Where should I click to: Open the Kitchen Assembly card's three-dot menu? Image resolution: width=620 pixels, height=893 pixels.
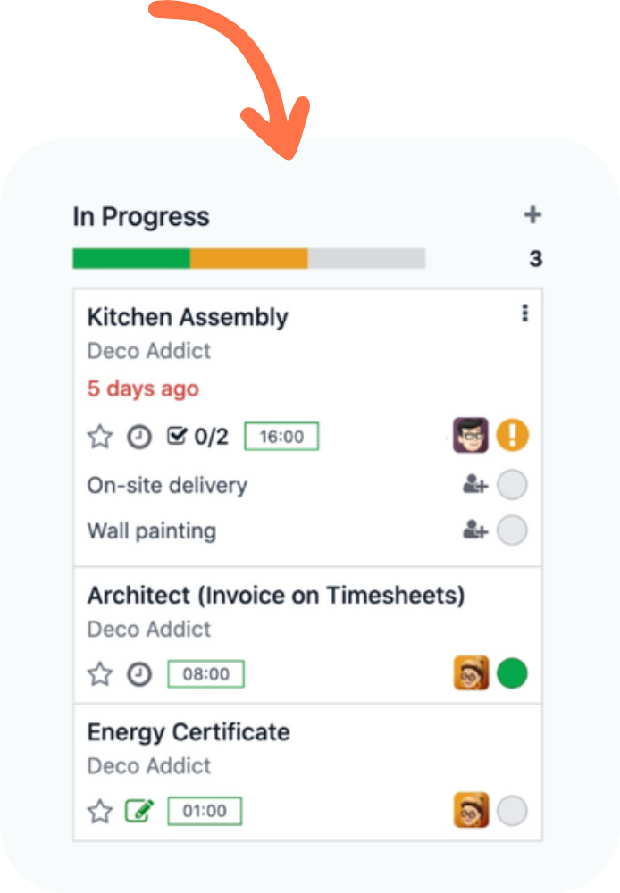524,313
